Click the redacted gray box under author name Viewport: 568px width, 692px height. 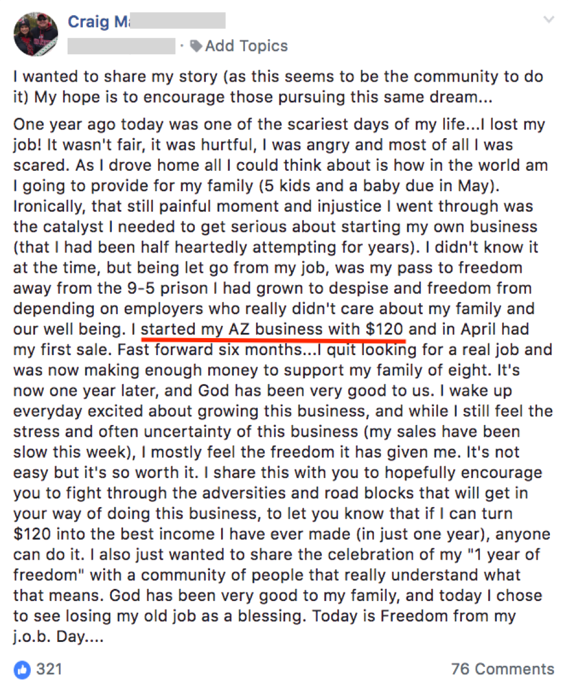[121, 46]
